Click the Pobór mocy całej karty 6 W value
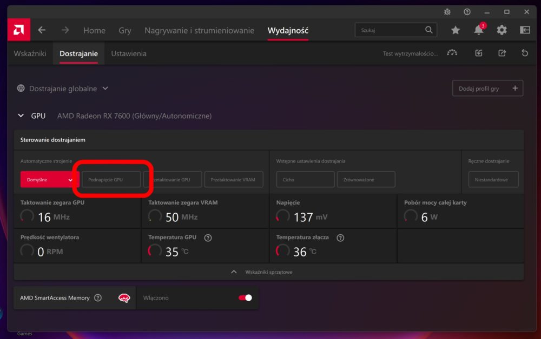541x339 pixels. 429,217
